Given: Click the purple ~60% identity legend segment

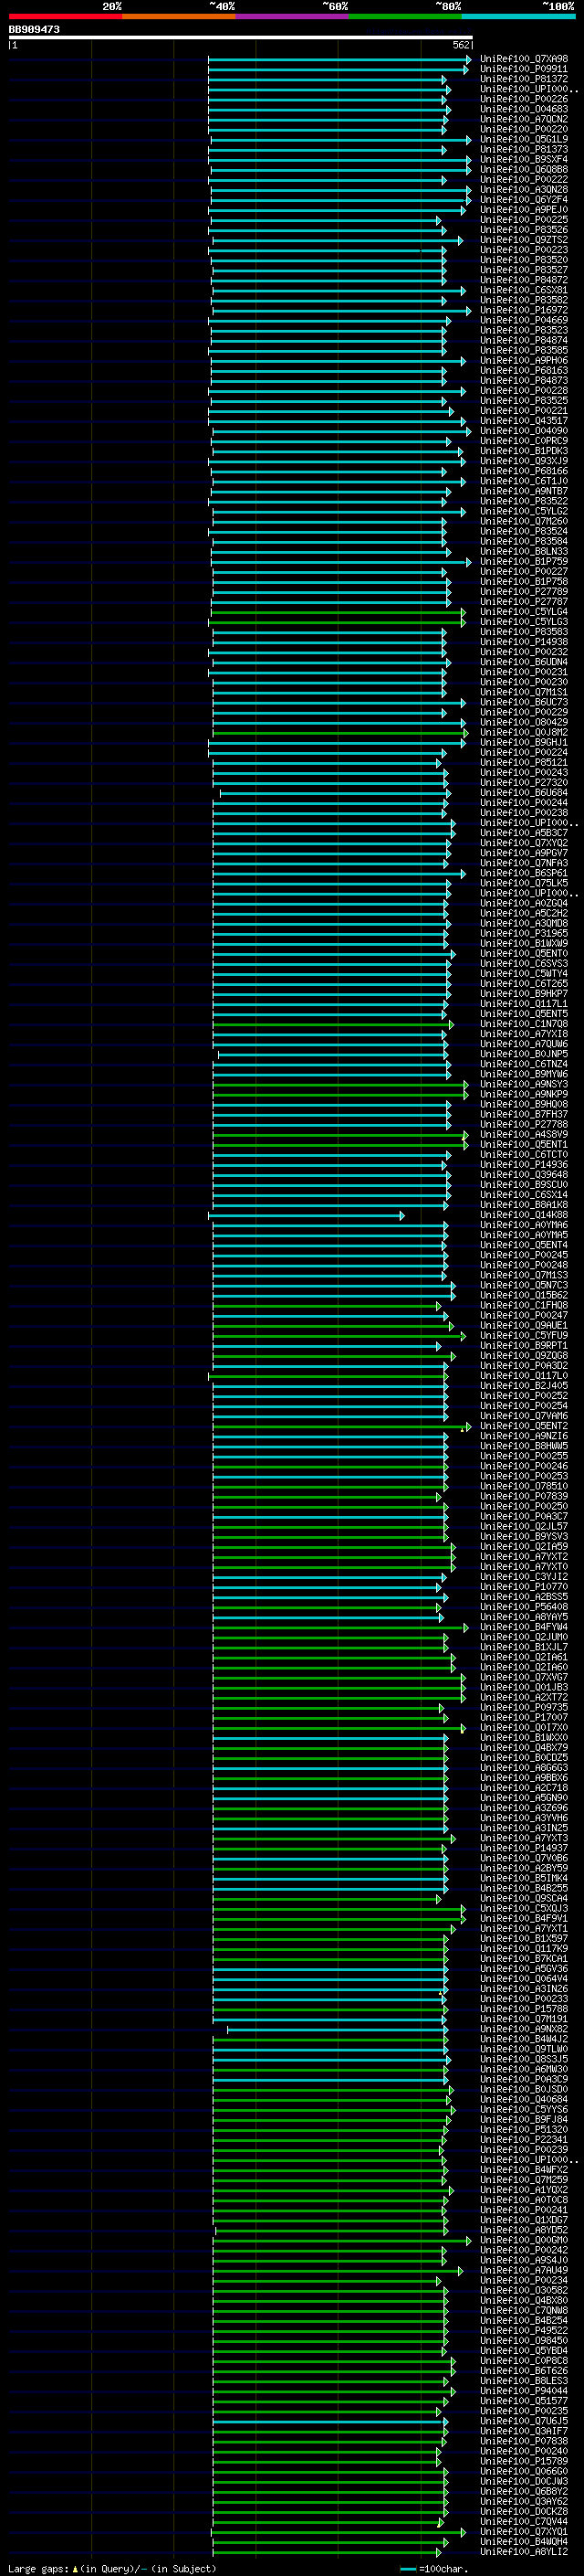Looking at the screenshot, I should (291, 16).
